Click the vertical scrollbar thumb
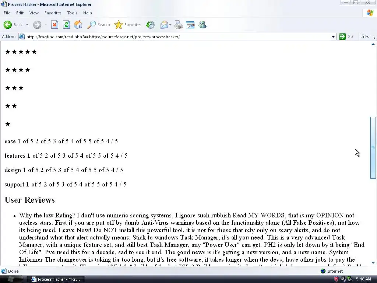377x283 pixels. pyautogui.click(x=373, y=148)
